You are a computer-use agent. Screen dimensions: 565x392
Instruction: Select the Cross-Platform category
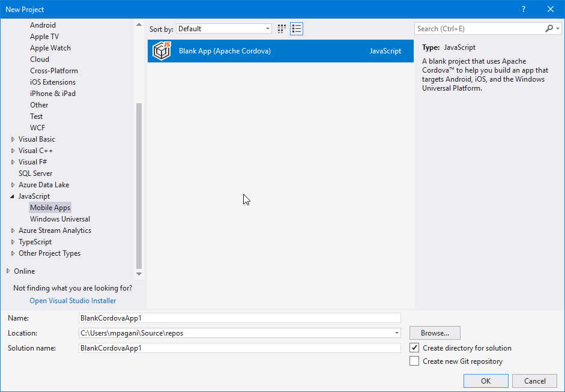pos(54,71)
